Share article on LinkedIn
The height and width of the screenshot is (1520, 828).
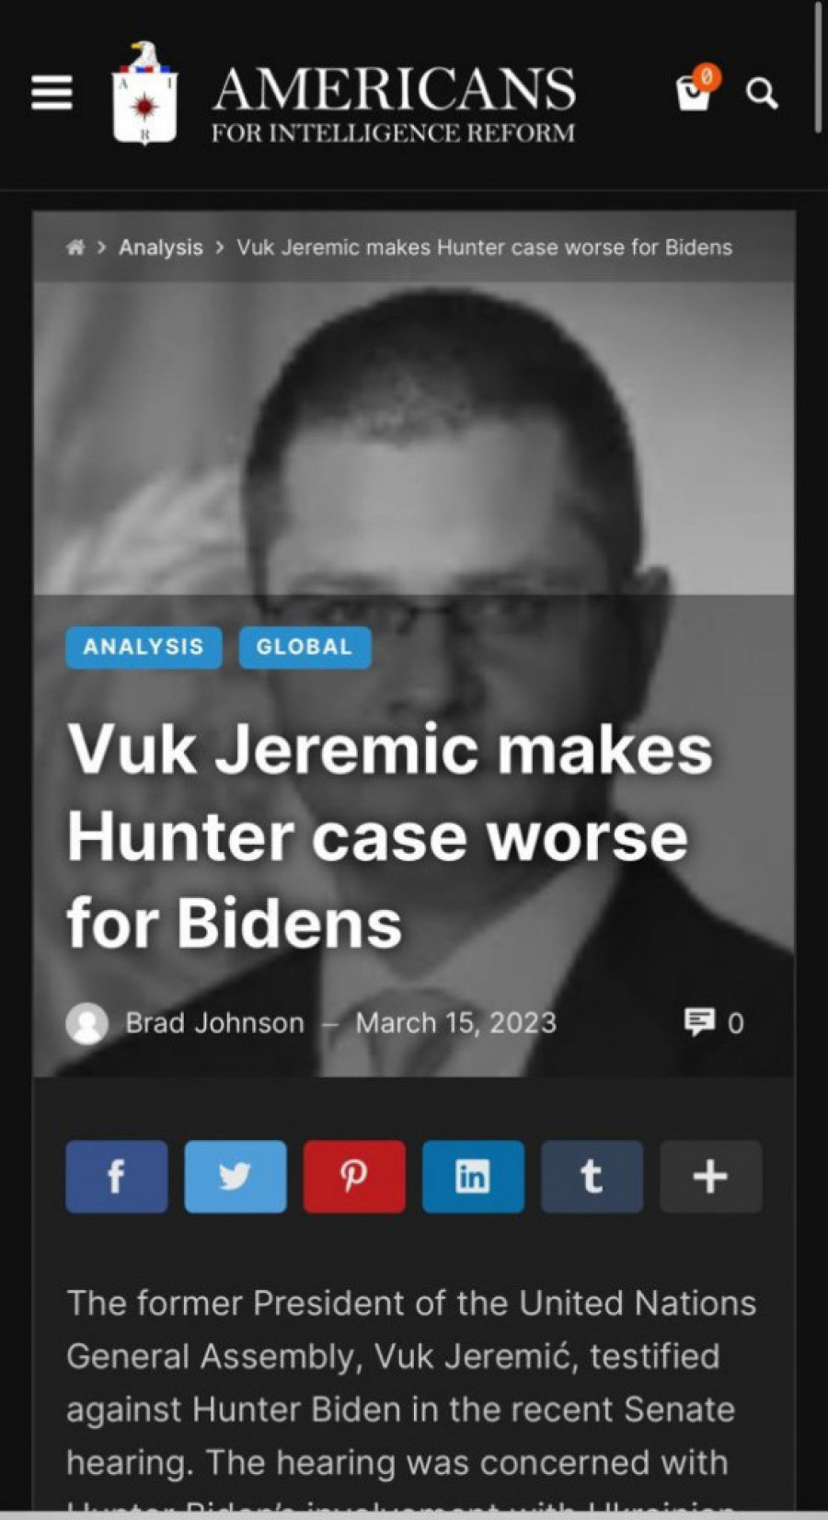(473, 1176)
